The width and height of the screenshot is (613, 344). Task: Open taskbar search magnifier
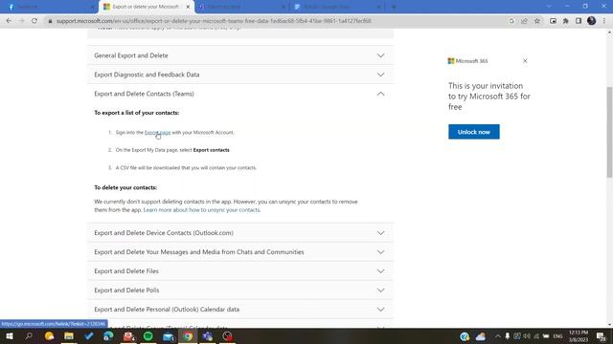[x=29, y=336]
